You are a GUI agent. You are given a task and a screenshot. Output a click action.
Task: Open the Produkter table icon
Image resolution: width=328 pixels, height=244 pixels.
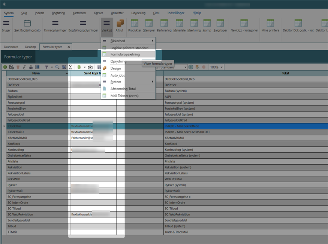point(135,24)
